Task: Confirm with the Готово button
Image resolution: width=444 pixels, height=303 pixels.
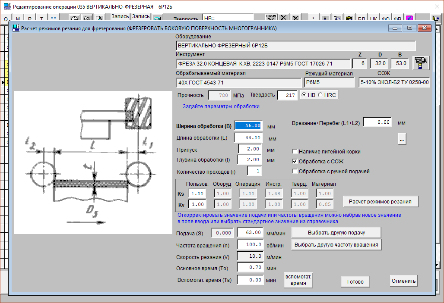Action: point(355,281)
